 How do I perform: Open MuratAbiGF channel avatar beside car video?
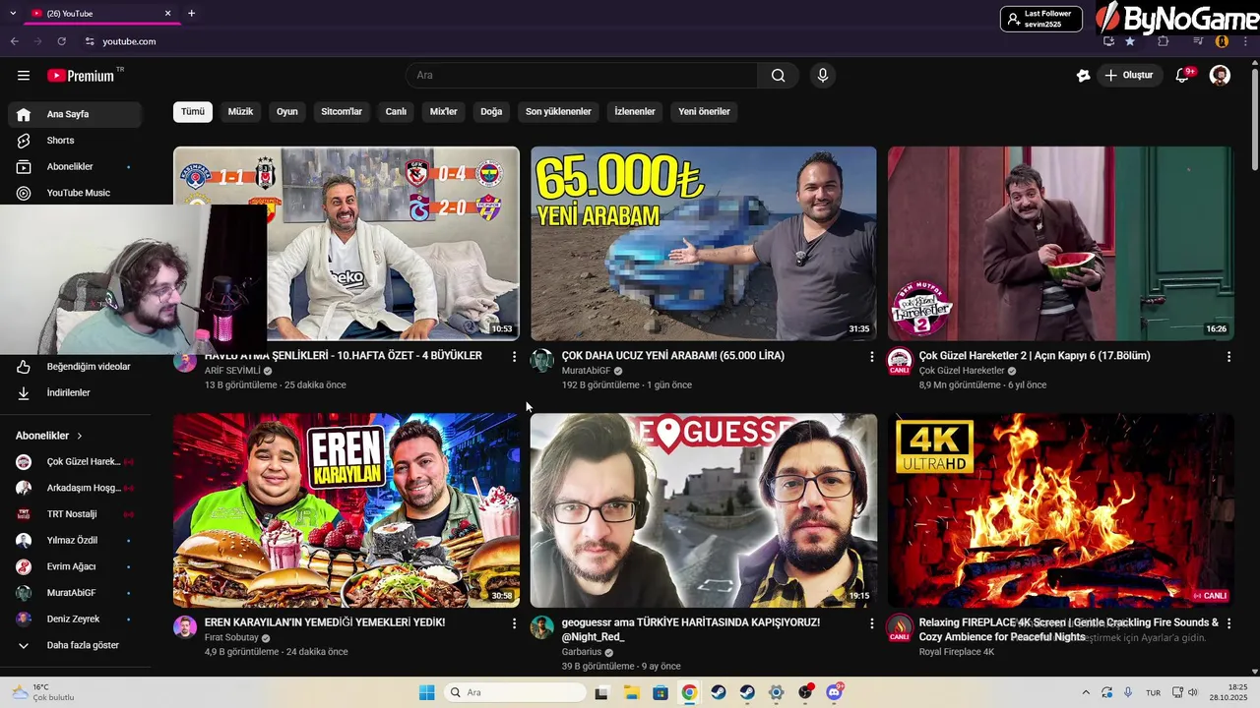(x=542, y=361)
